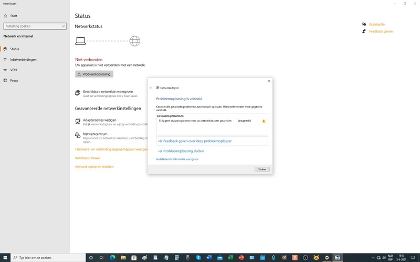
Task: Open the VPN settings page
Action: point(35,70)
